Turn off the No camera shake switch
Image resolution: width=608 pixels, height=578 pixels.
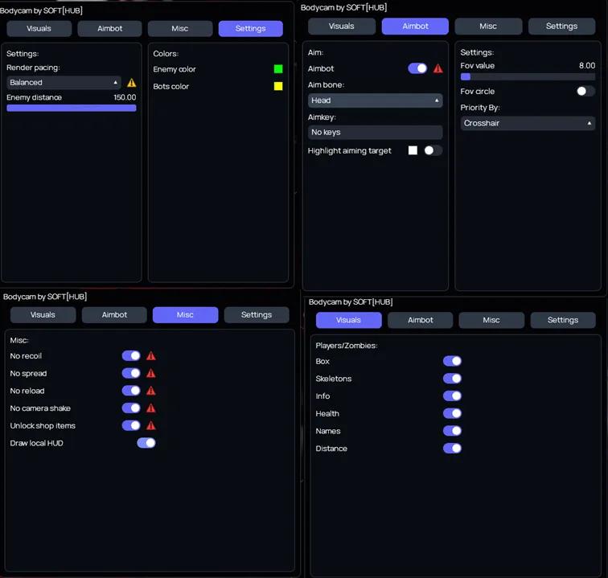tap(131, 408)
